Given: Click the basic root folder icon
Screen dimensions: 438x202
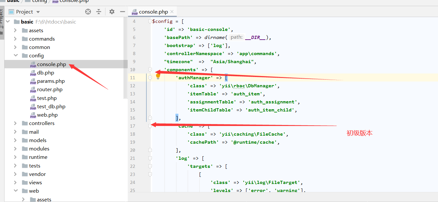Looking at the screenshot, I should (16, 22).
